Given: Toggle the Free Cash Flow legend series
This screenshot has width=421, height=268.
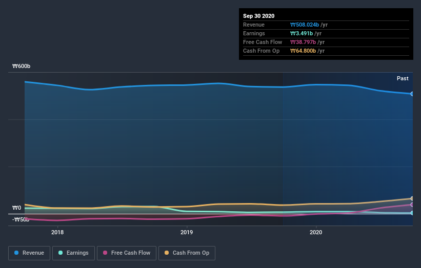Looking at the screenshot, I should (127, 253).
